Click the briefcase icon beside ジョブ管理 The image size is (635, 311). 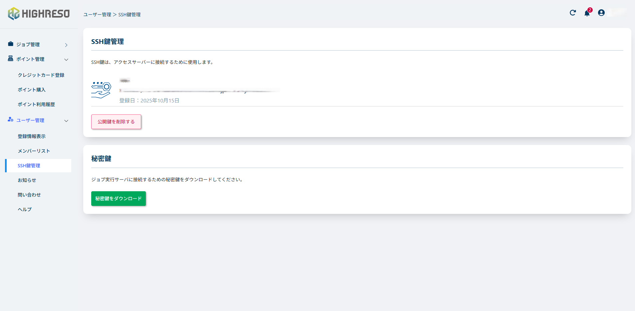click(11, 44)
